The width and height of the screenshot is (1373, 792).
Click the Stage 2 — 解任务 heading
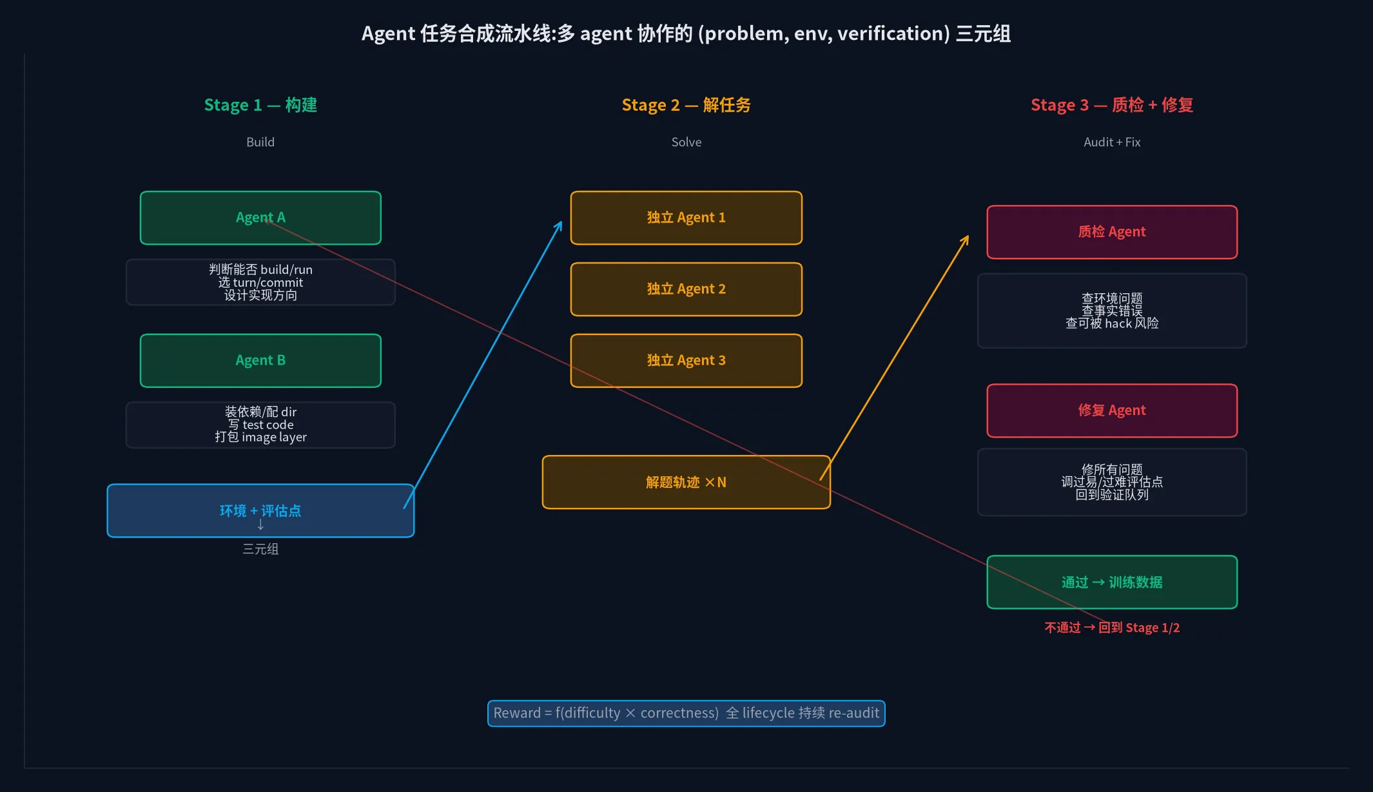(686, 105)
